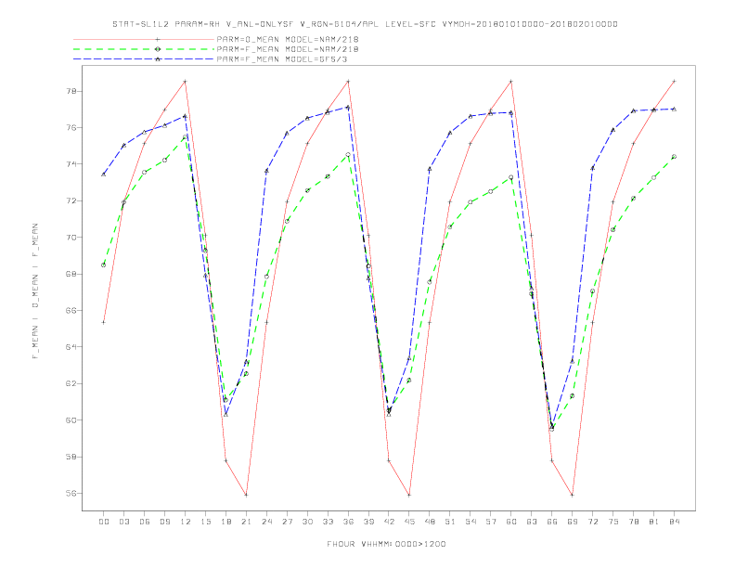Image resolution: width=735 pixels, height=568 pixels.
Task: Click x-axis forecast hour label 69
Action: click(x=573, y=522)
